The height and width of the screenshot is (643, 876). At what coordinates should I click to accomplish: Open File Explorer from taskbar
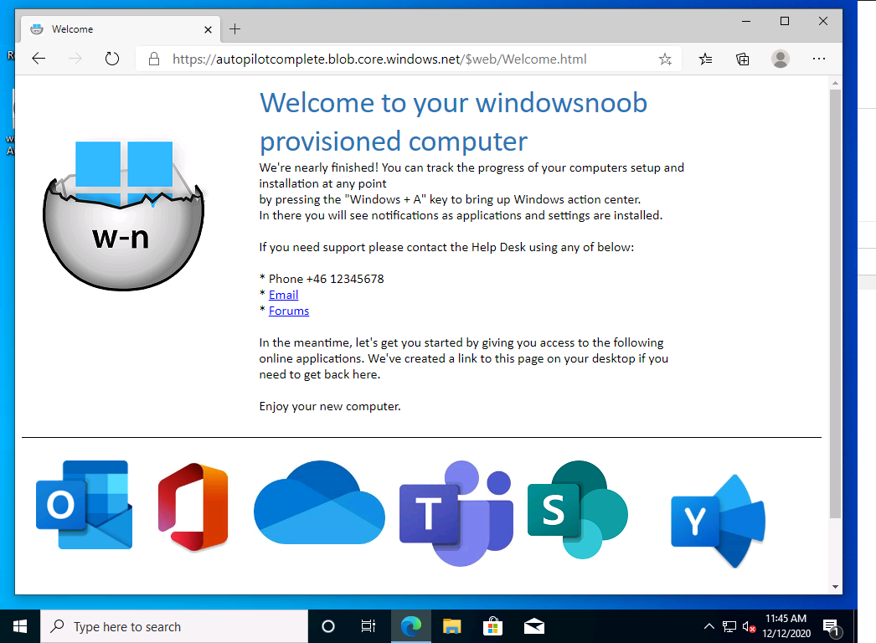click(x=451, y=627)
